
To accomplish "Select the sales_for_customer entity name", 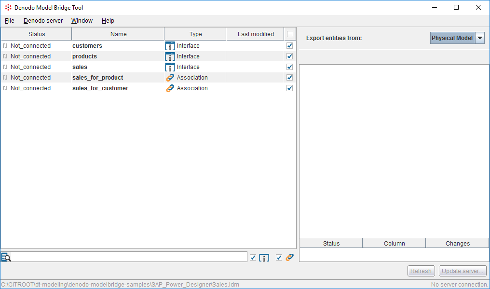I will [100, 88].
